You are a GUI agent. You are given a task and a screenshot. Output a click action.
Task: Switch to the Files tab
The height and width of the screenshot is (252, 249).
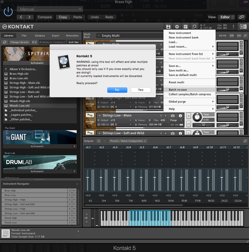(x=24, y=36)
